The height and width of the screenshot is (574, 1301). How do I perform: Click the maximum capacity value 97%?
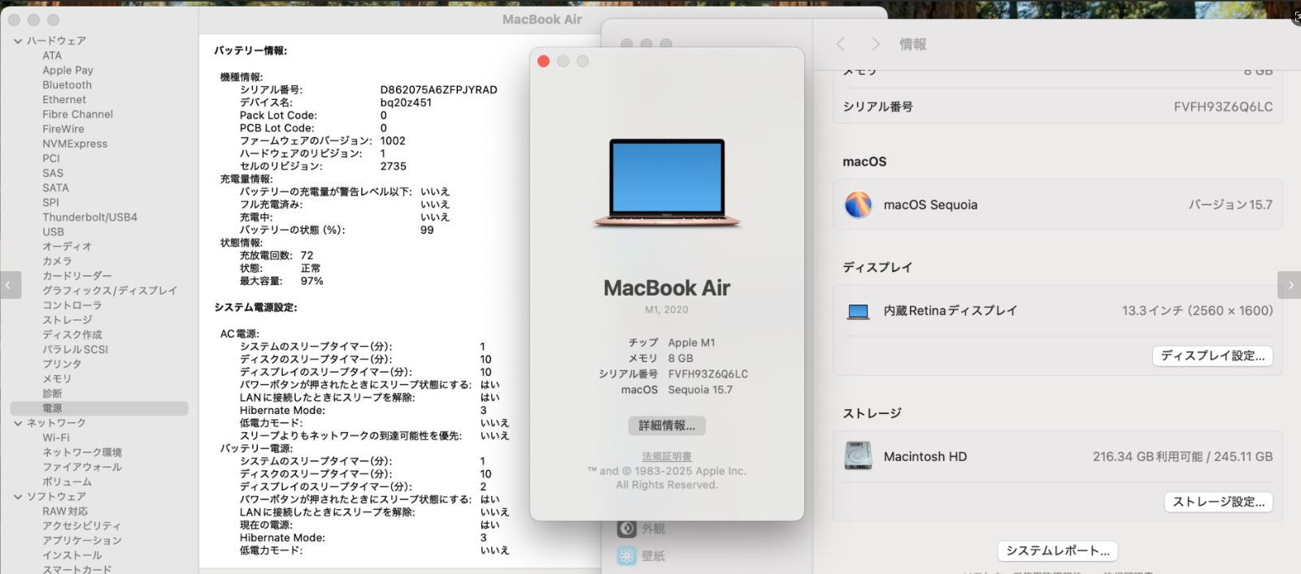pos(311,281)
